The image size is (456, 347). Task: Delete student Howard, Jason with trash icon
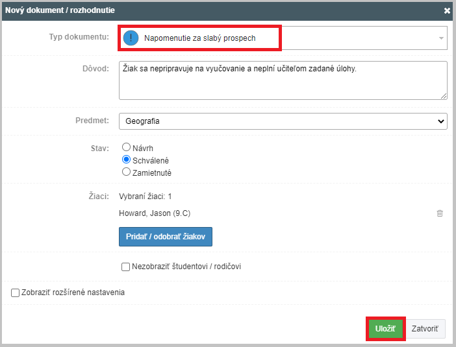[x=440, y=213]
